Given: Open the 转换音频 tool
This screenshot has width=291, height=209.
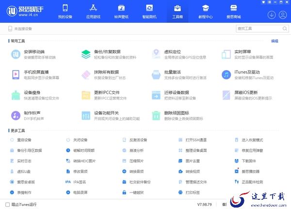Looking at the screenshot, I should coord(133,171).
